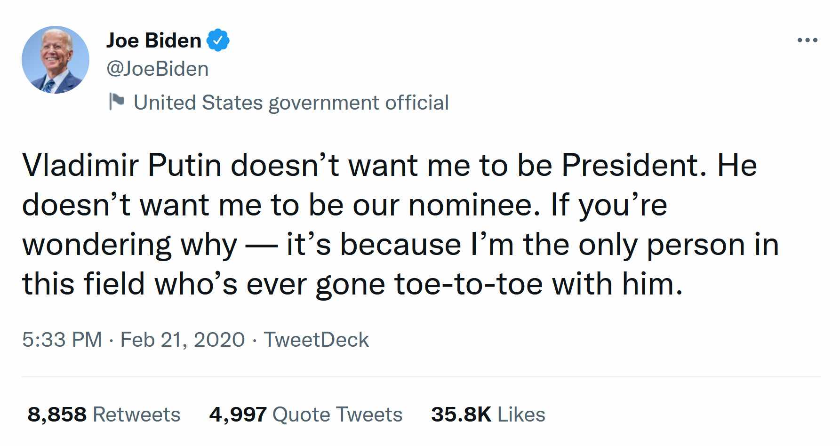
Task: Open the Joe Biden display name link
Action: 154,40
